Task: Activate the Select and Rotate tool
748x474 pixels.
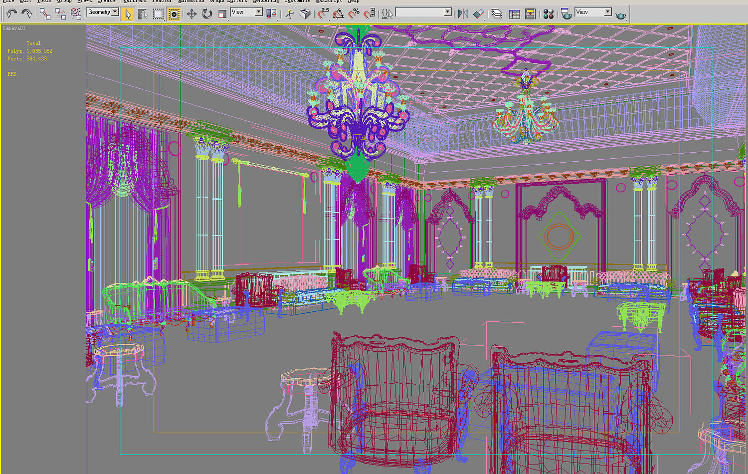Action: [207, 14]
